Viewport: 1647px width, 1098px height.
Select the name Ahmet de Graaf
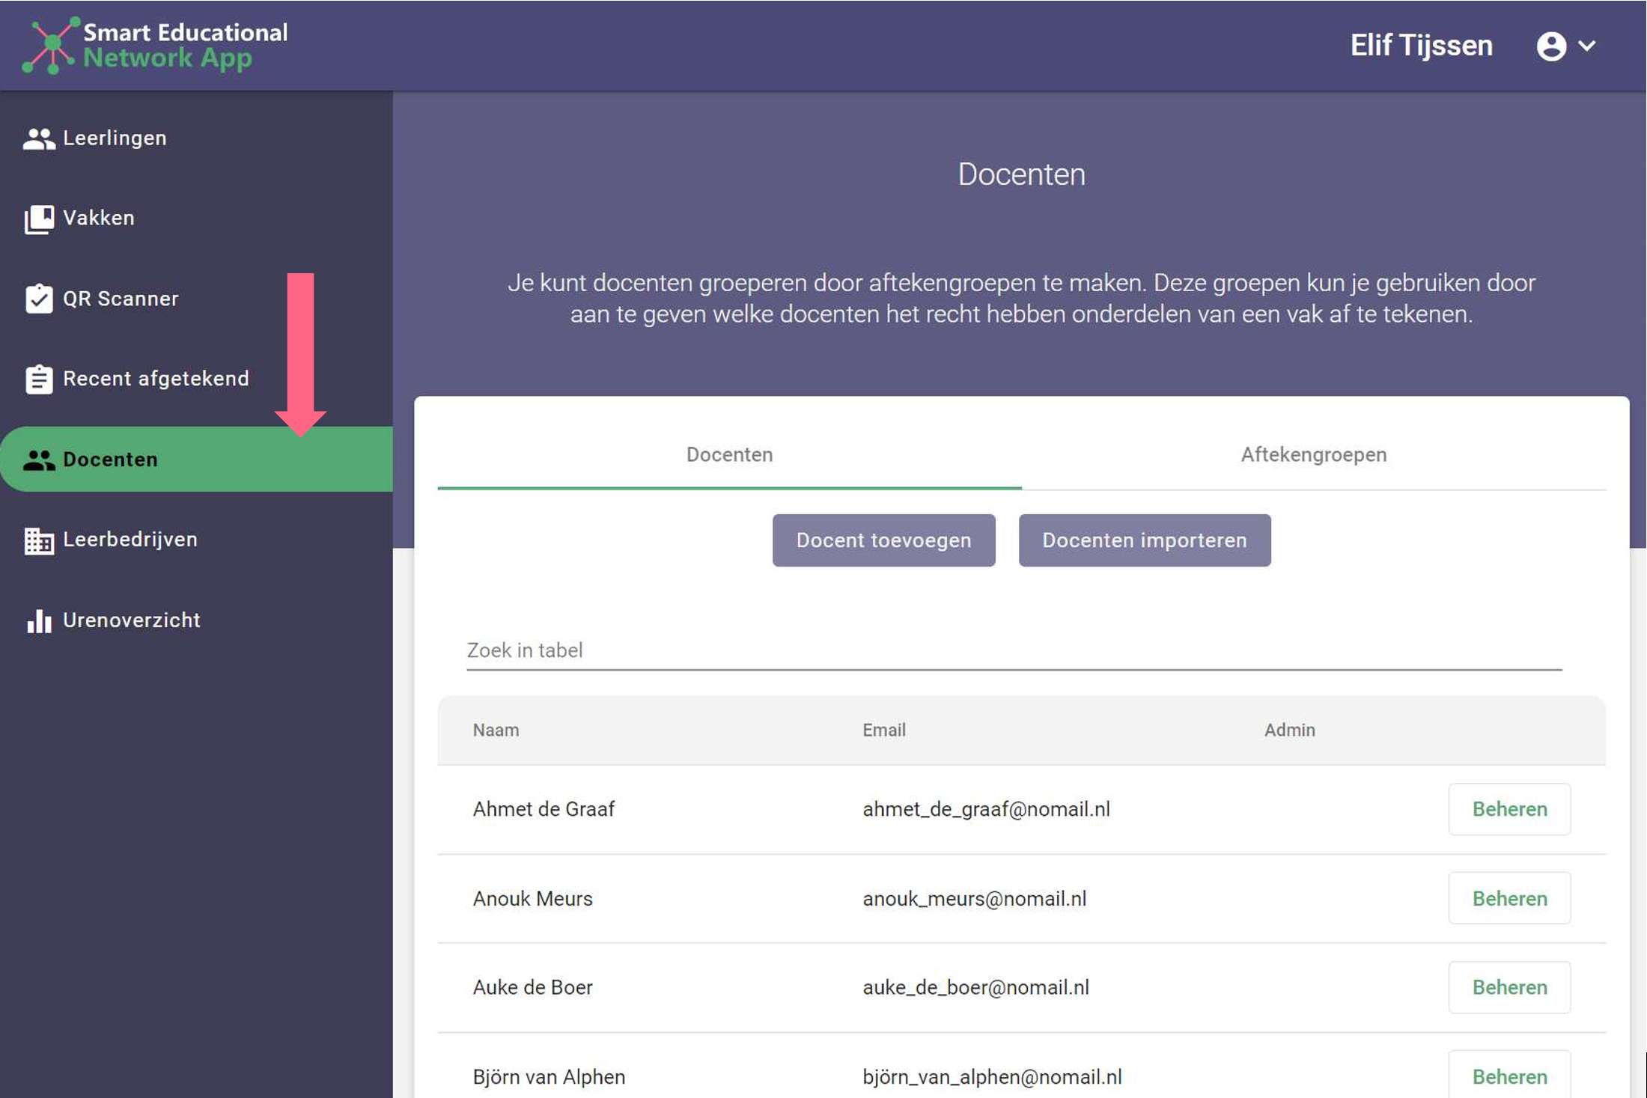coord(544,809)
